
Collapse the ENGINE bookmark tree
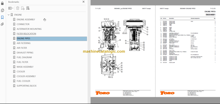coord(9,15)
